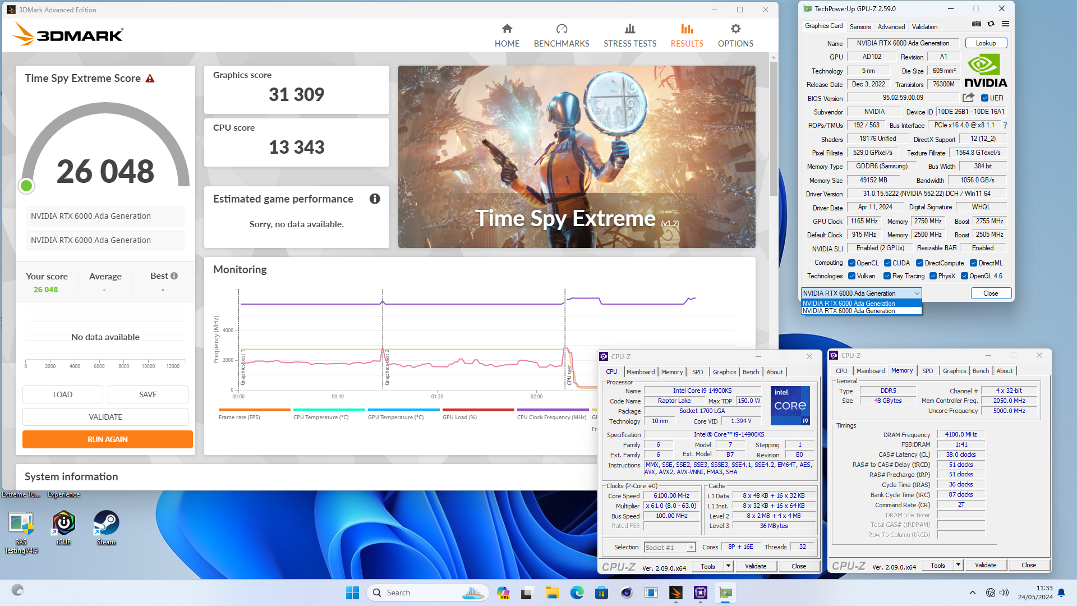Toggle the OpenGL 4.6 checkbox
Viewport: 1077px width, 606px height.
coord(964,276)
